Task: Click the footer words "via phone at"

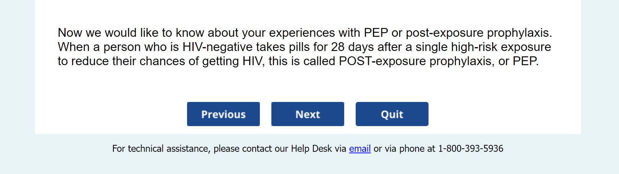Action: point(404,149)
